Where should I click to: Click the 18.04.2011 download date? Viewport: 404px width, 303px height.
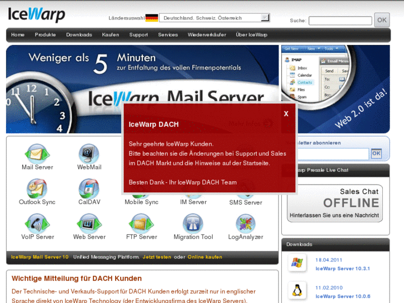tap(329, 260)
